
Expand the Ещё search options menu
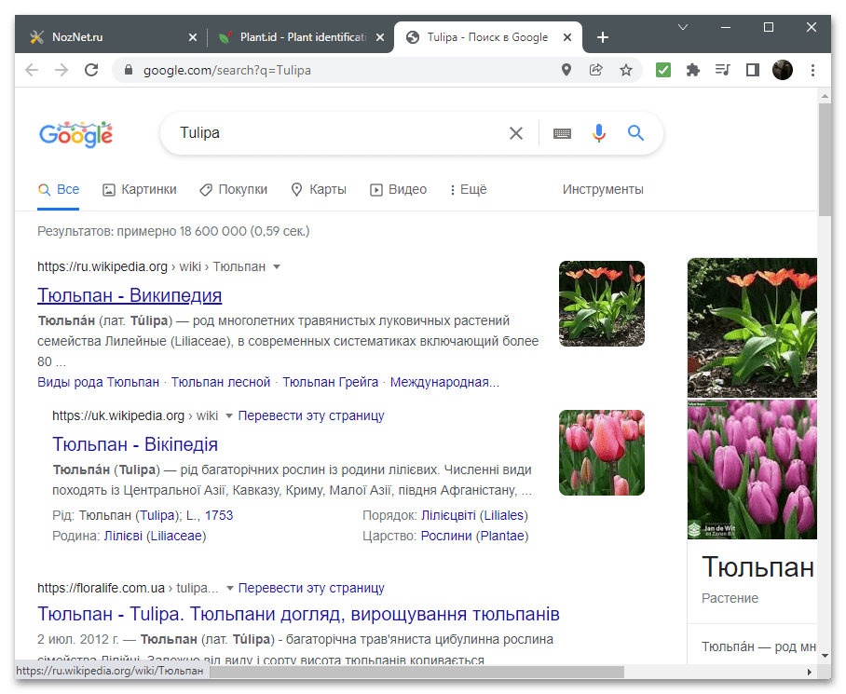click(469, 190)
